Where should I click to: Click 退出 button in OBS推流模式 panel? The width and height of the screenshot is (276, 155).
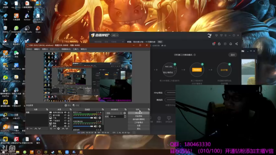pos(233,55)
